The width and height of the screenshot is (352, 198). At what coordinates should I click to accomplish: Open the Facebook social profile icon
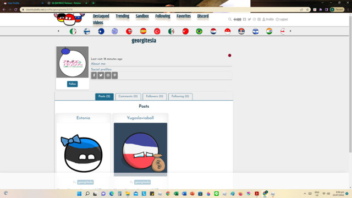point(94,75)
